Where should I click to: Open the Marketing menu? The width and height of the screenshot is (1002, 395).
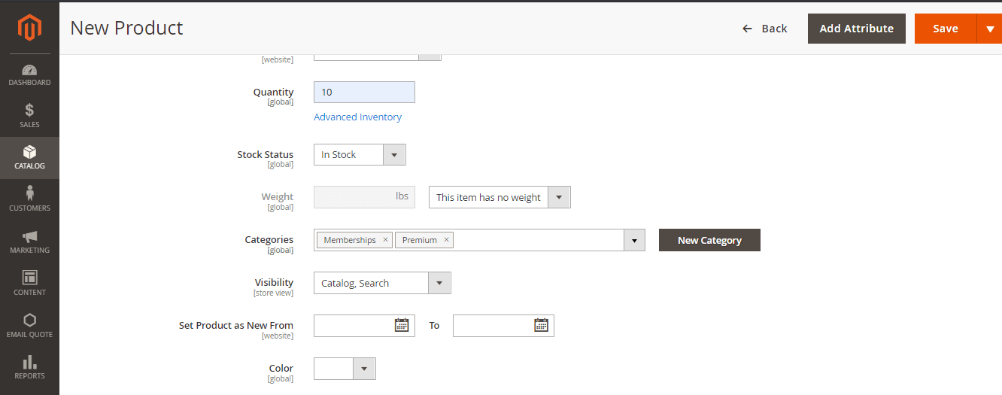(x=29, y=242)
